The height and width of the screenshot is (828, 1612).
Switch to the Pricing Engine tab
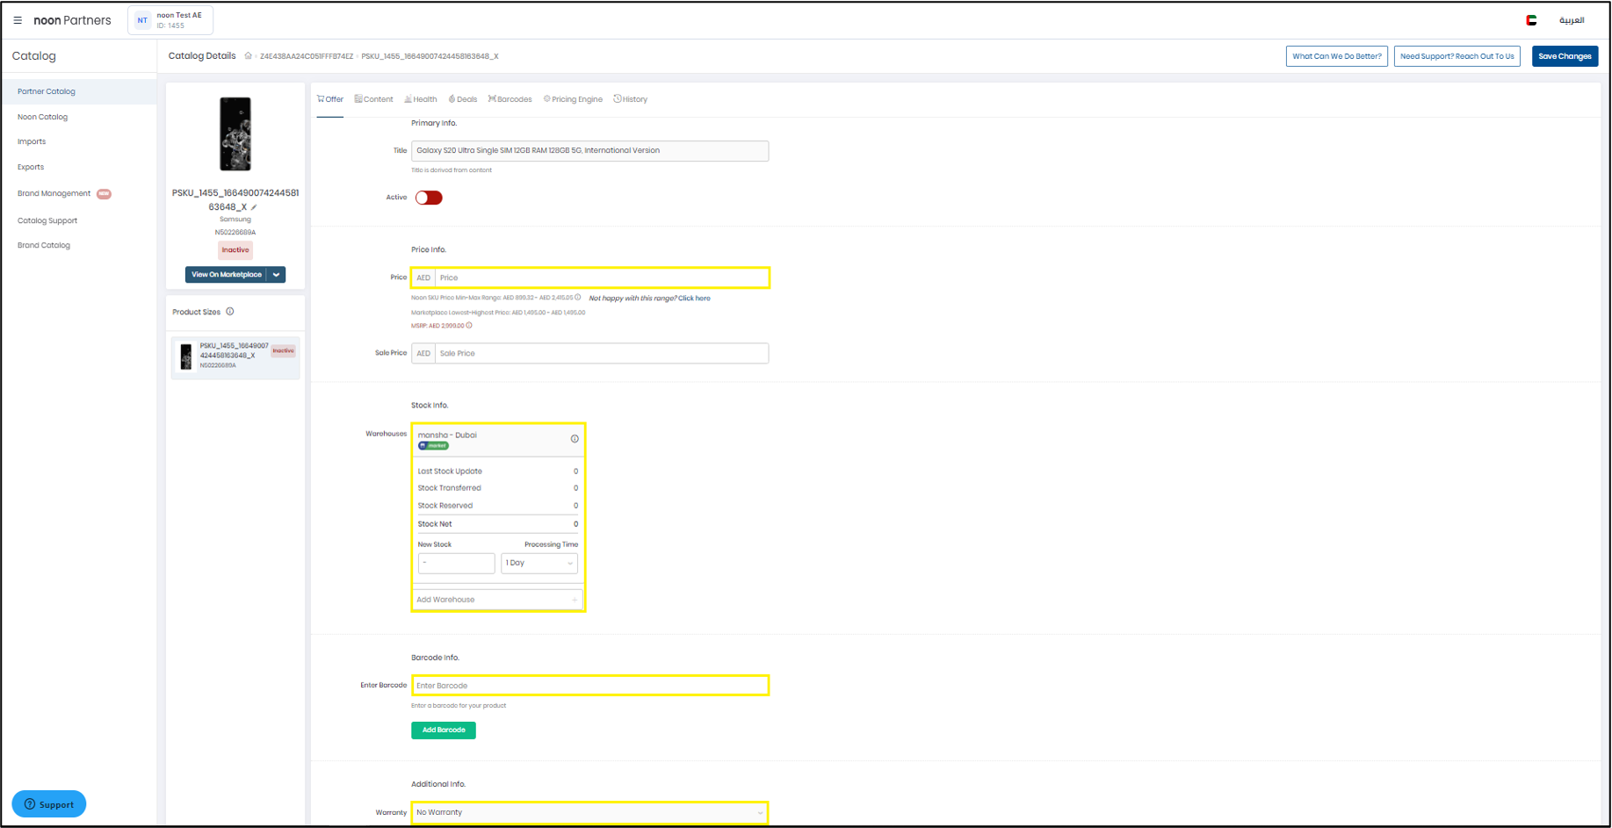573,99
